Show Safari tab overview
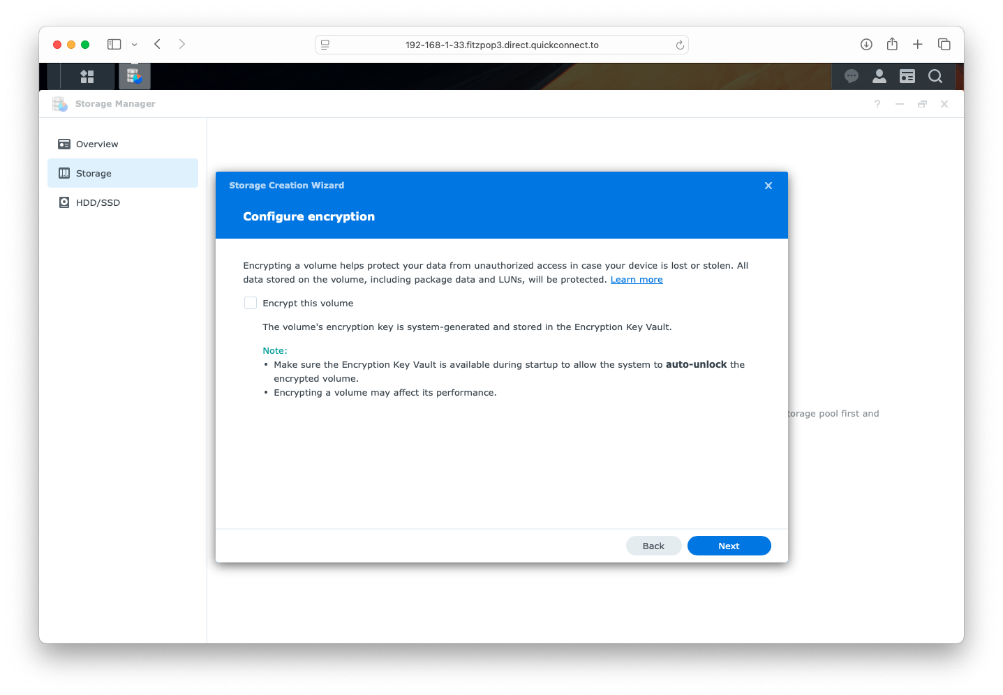 (944, 44)
